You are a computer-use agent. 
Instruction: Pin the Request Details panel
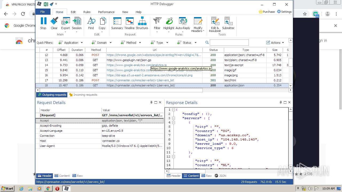[x=151, y=102]
